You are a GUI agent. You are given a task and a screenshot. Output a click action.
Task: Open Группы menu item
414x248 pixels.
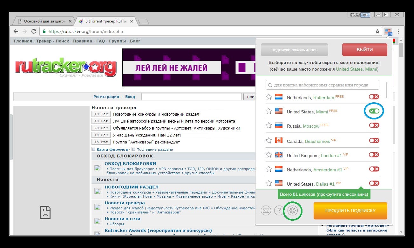point(118,41)
